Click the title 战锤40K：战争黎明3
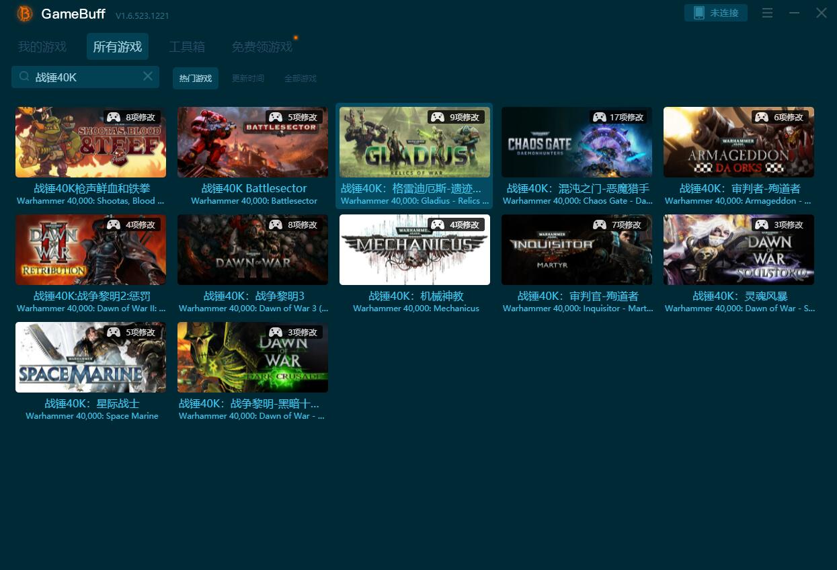Screen dimensions: 837x570 254,296
